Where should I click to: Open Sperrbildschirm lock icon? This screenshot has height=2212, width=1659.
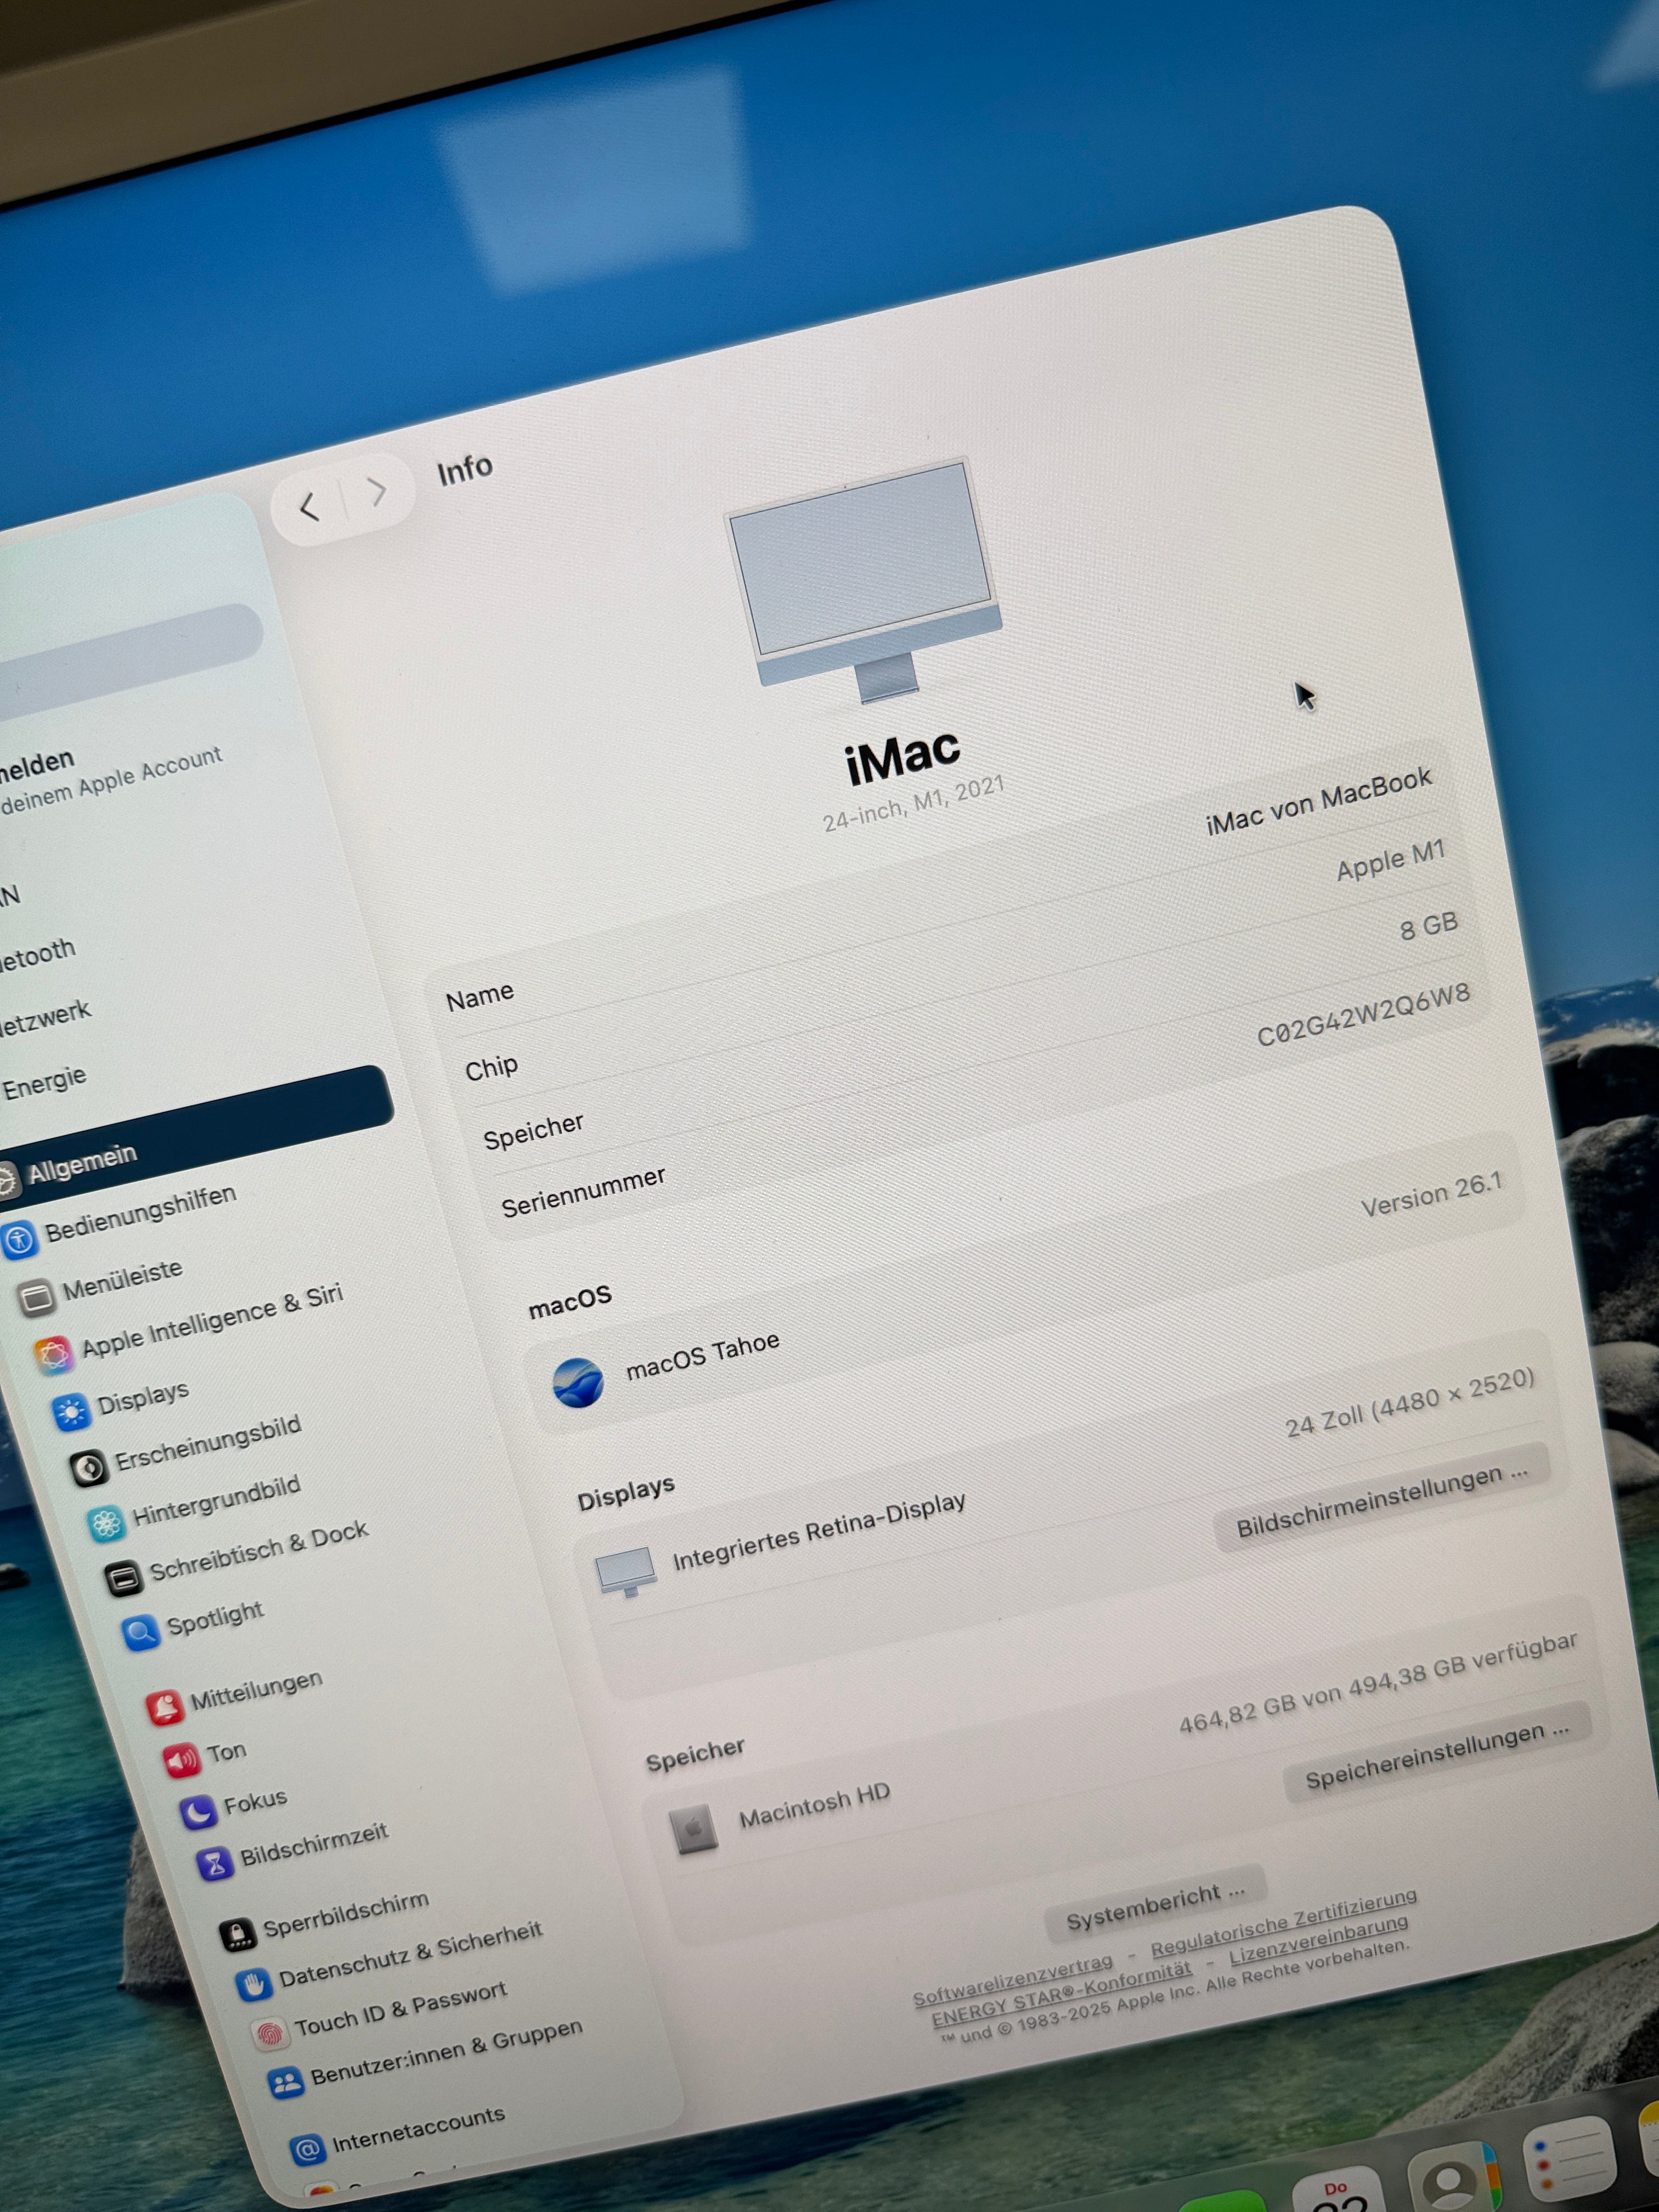(x=237, y=1935)
